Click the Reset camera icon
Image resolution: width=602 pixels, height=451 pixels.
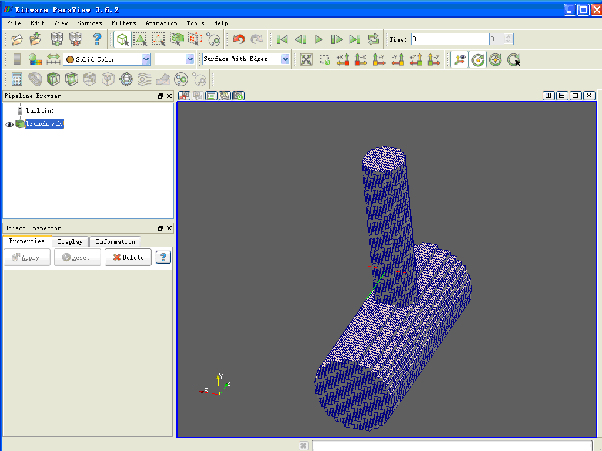306,59
